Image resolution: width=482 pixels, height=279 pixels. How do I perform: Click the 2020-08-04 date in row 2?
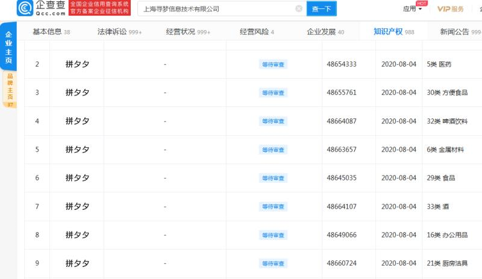399,64
